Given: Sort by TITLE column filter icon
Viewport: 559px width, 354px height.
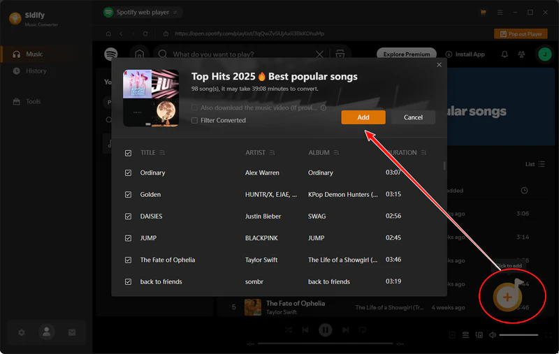Looking at the screenshot, I should click(x=162, y=153).
